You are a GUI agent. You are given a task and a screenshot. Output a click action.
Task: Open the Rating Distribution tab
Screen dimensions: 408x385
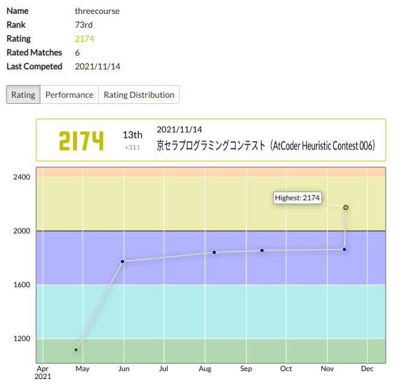pos(139,95)
